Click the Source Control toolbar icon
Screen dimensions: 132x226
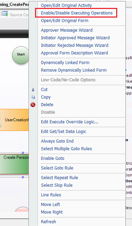(x=5, y=14)
